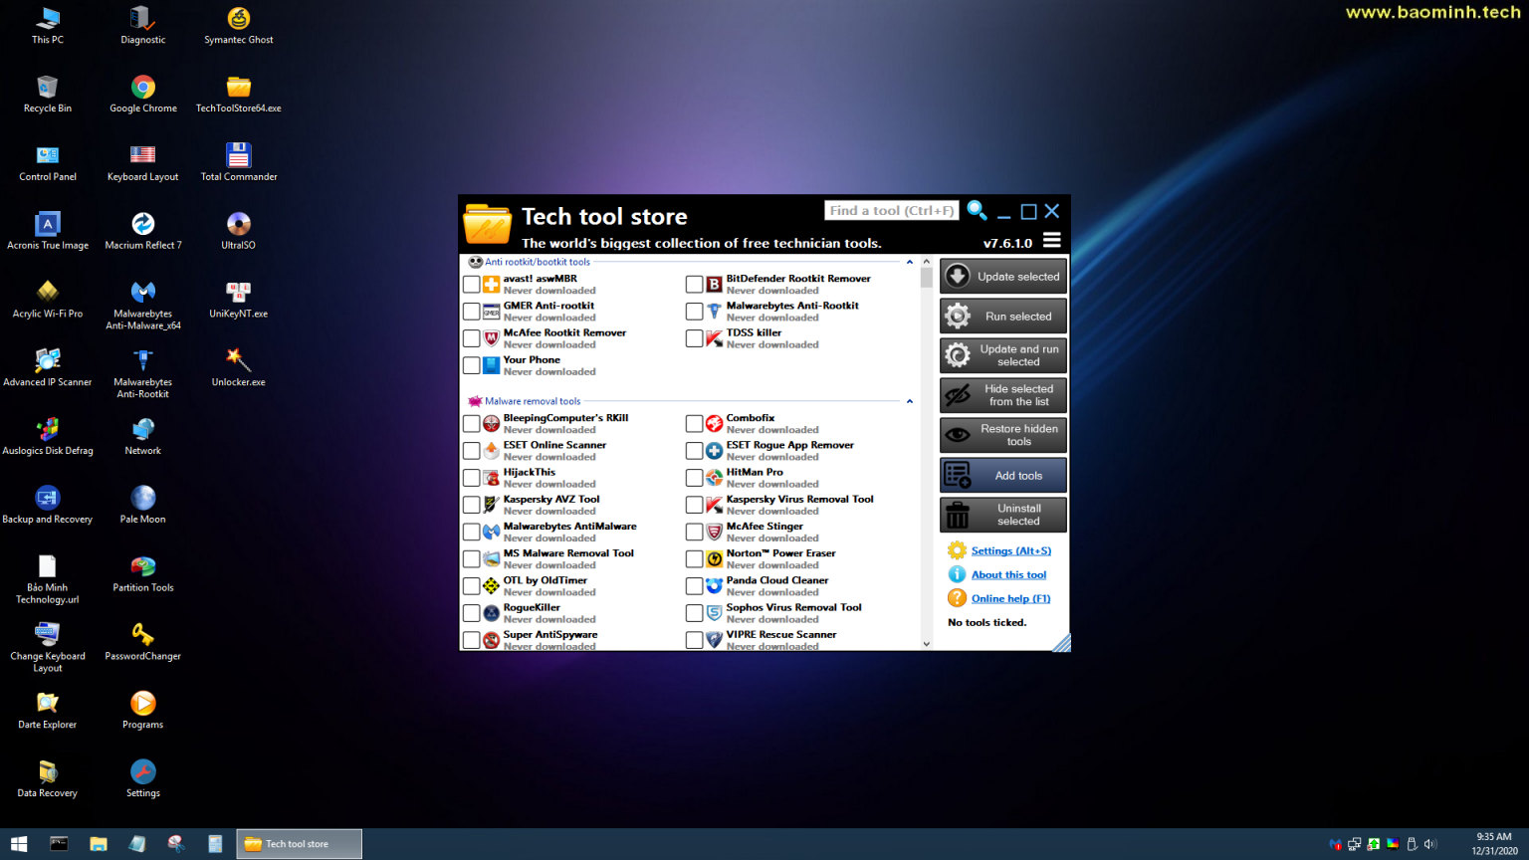
Task: Open the Symantec Ghost desktop icon
Action: [x=239, y=26]
